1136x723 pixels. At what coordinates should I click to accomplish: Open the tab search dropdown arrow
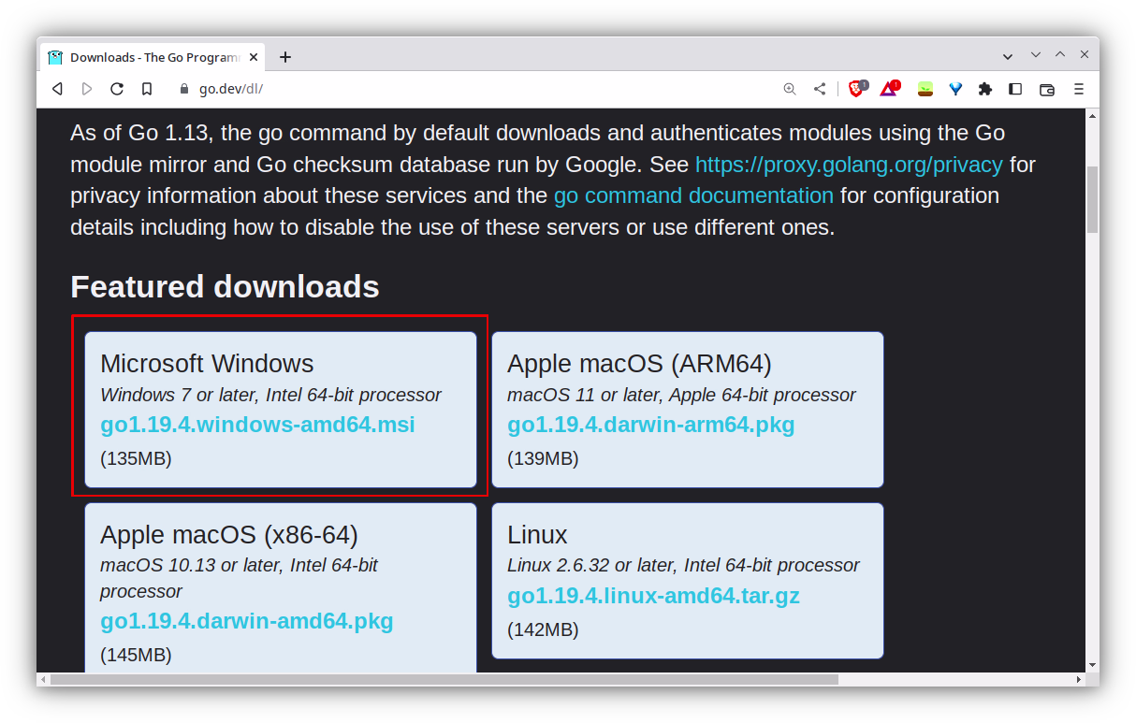coord(1007,56)
